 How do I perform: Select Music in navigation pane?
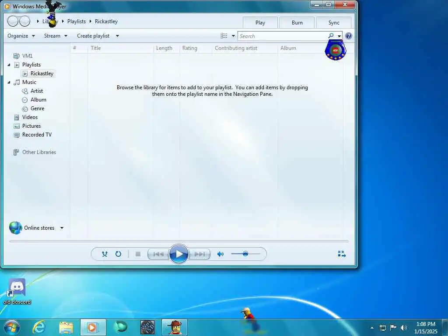click(29, 82)
